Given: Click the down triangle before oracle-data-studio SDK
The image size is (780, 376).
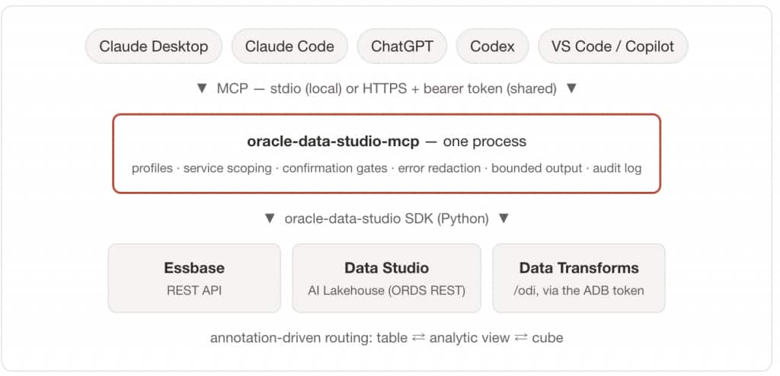Looking at the screenshot, I should tap(270, 218).
